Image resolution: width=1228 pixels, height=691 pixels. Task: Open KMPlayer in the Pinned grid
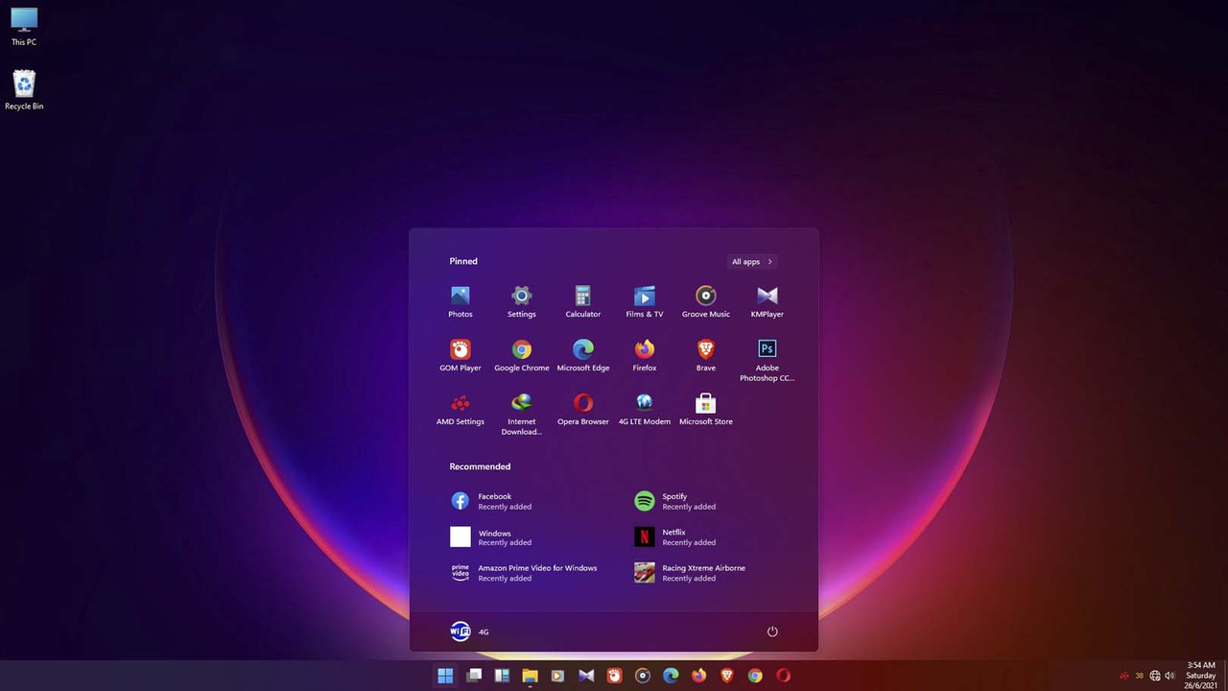[x=767, y=301]
